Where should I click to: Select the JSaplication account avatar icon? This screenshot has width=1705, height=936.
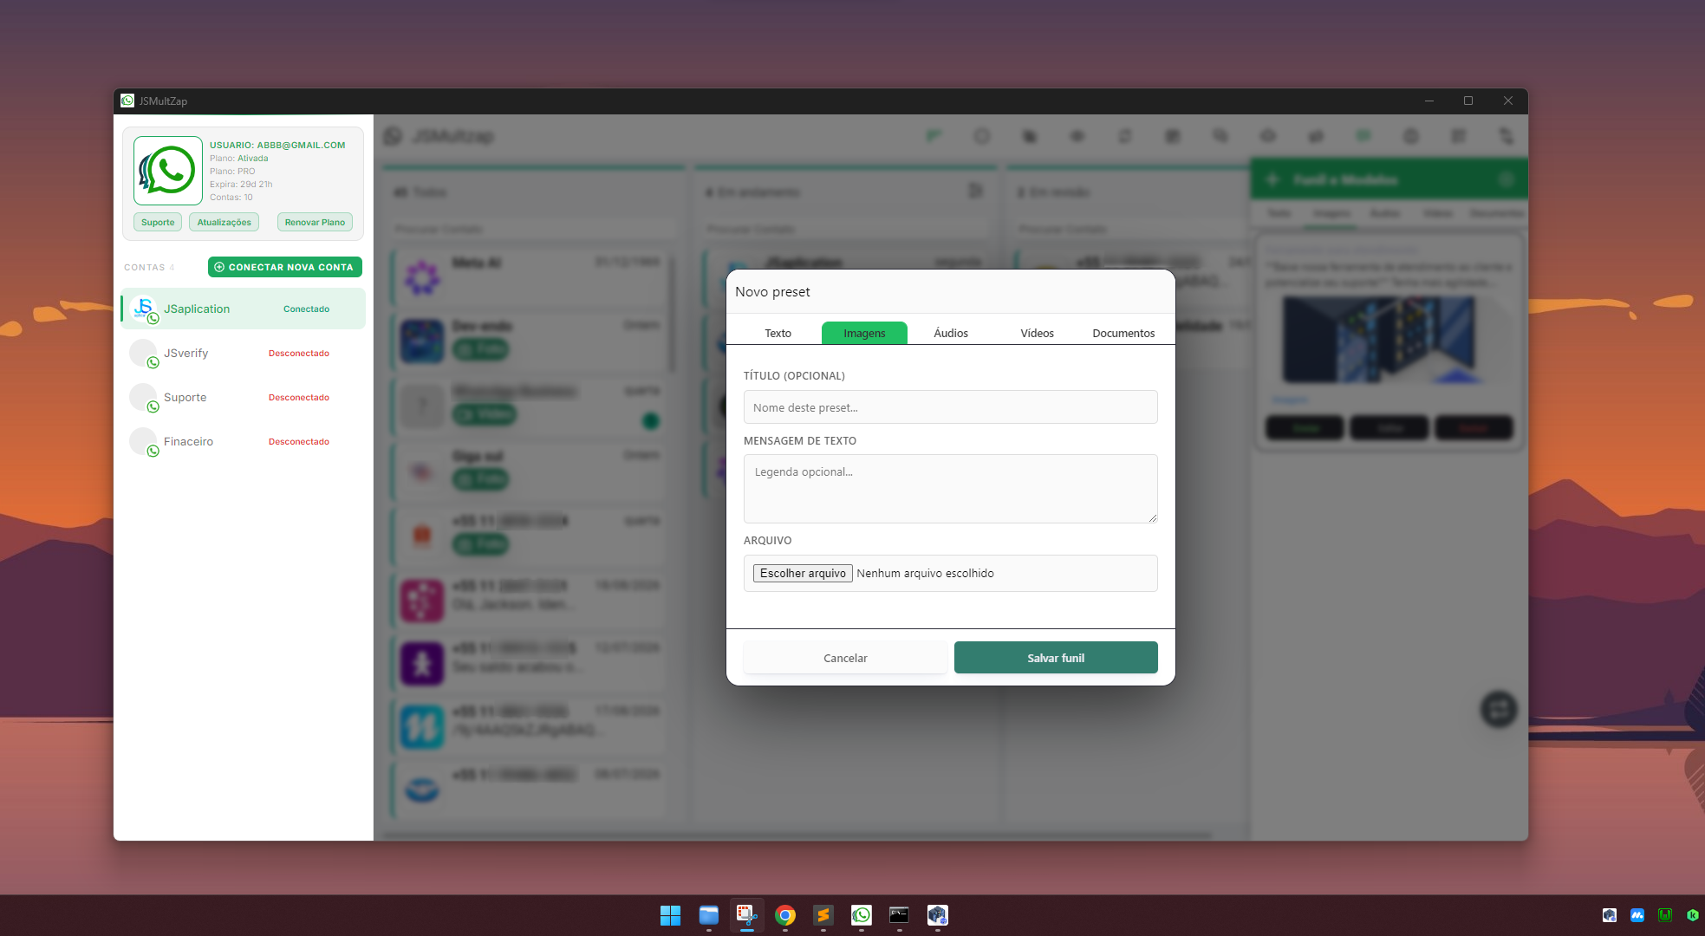coord(144,309)
